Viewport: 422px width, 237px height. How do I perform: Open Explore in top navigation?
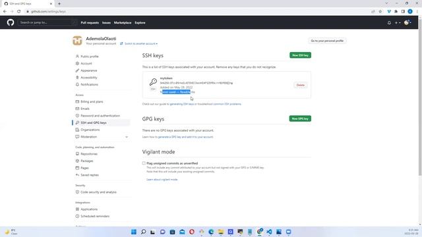point(140,22)
